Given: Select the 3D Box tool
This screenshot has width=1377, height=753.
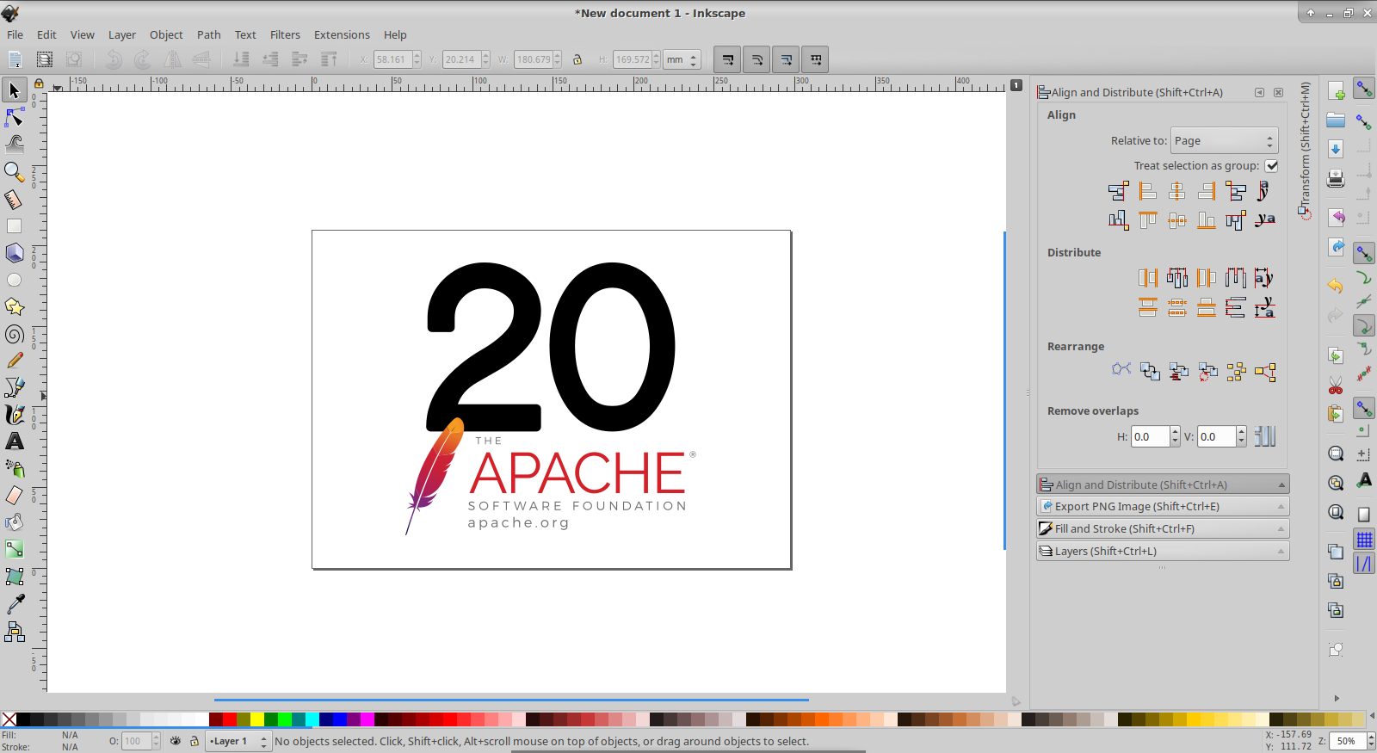Looking at the screenshot, I should 15,253.
